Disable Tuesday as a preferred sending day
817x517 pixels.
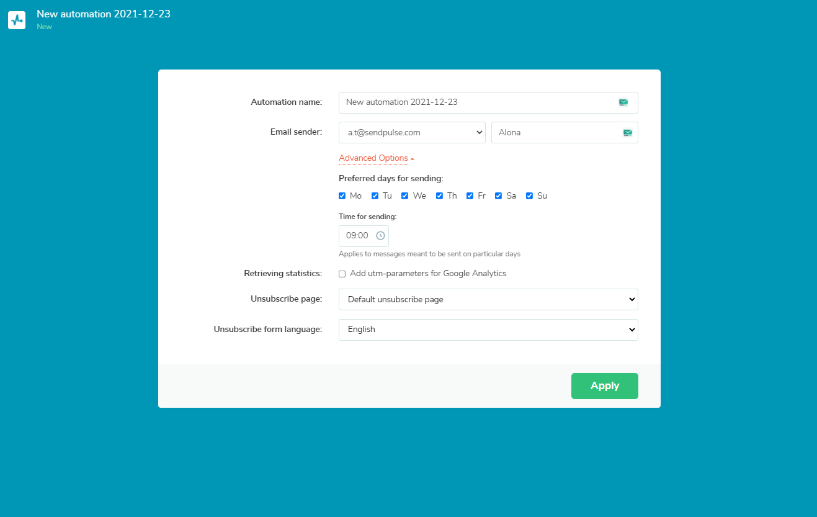click(x=375, y=196)
